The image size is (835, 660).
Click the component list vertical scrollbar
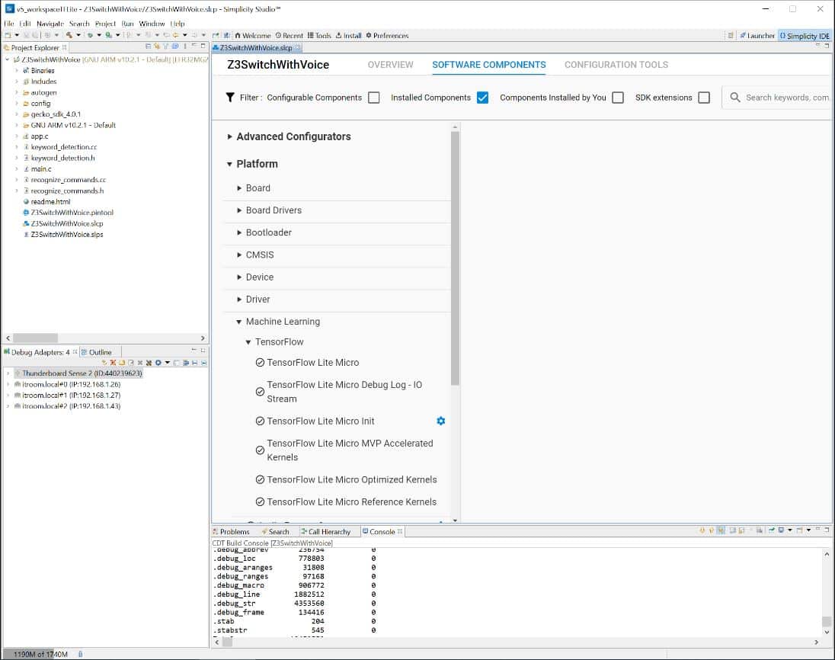point(455,258)
